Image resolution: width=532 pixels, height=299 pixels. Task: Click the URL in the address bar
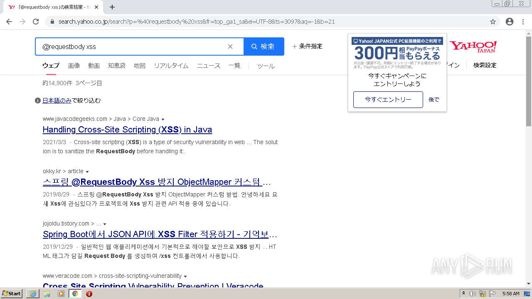click(196, 22)
